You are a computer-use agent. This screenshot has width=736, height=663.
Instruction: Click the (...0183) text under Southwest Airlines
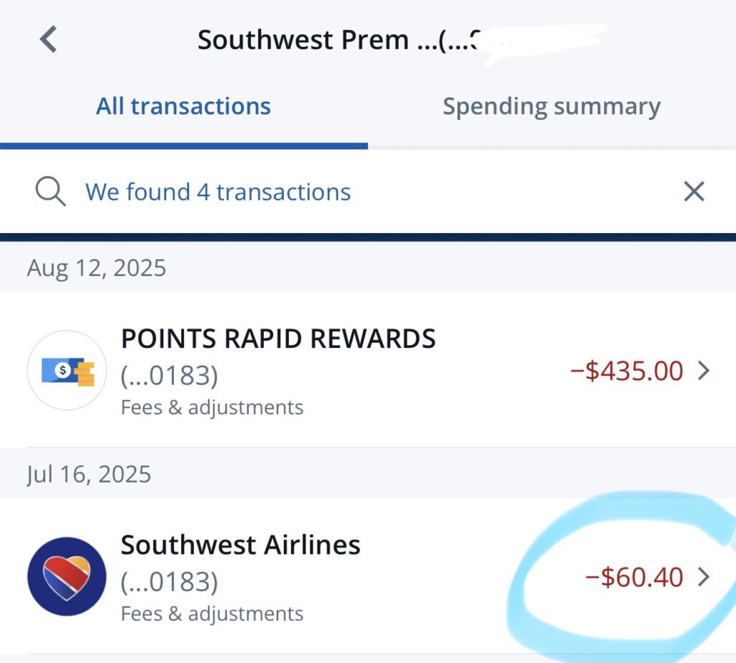pos(169,582)
